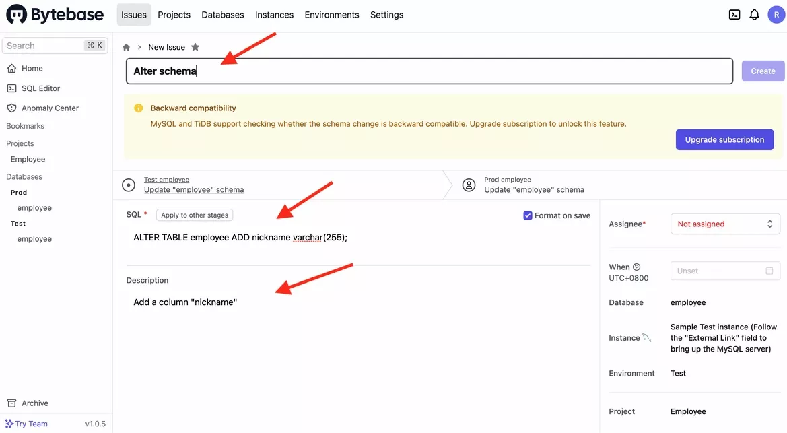The image size is (787, 433).
Task: Click the Prod environment heading in sidebar
Action: click(x=19, y=192)
